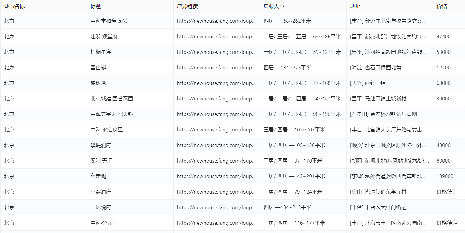The image size is (465, 233).
Task: Click address [东城] 永外街道燕墩西街革新北
Action: click(388, 176)
